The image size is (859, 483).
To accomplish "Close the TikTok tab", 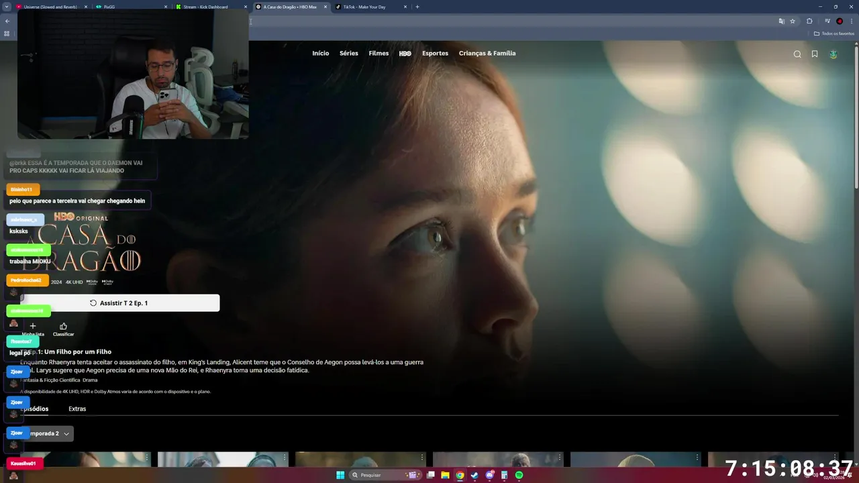I will (x=405, y=7).
